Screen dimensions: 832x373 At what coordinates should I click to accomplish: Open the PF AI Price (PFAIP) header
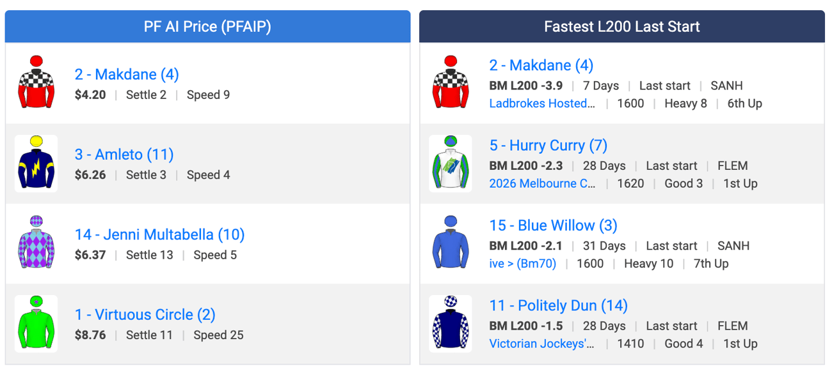pyautogui.click(x=207, y=27)
